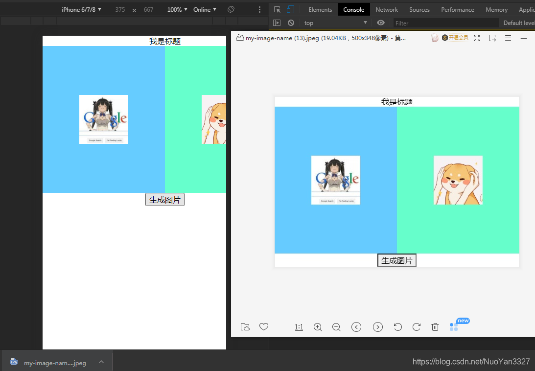Favorite the image with the heart icon
The height and width of the screenshot is (371, 535).
(264, 326)
